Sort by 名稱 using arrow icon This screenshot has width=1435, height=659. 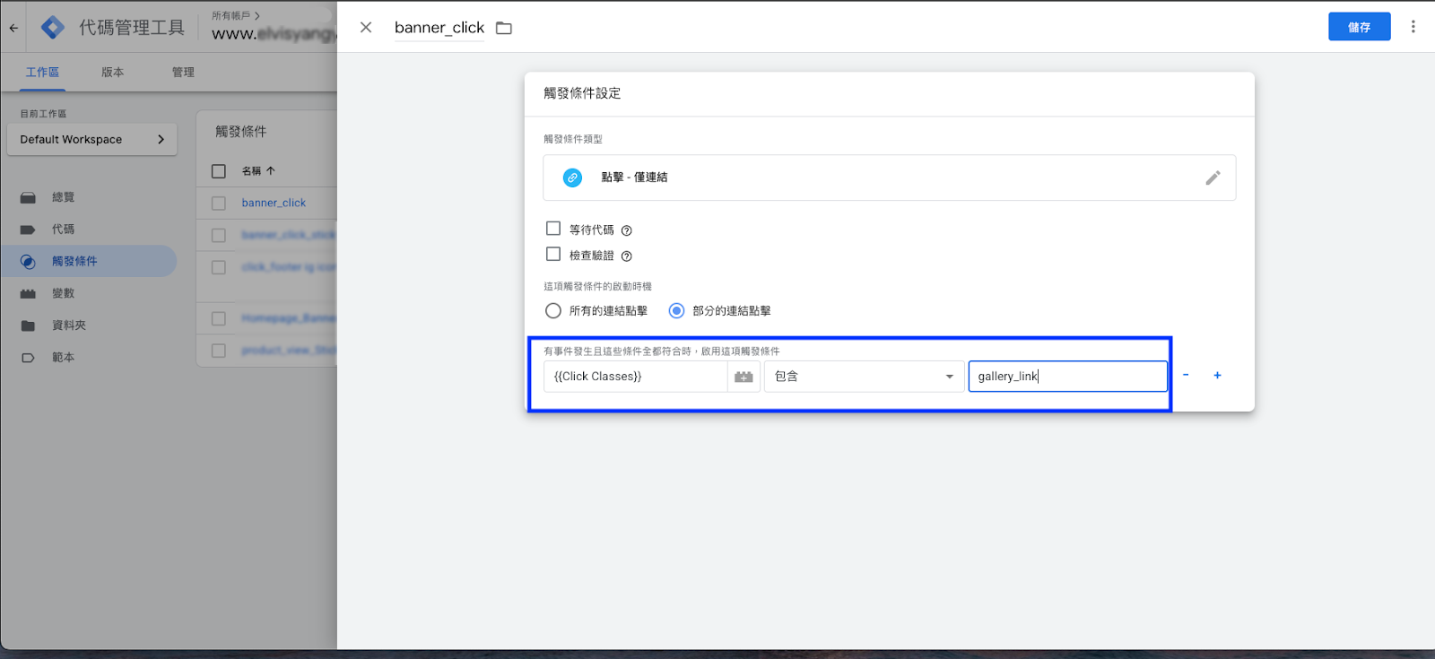[271, 170]
